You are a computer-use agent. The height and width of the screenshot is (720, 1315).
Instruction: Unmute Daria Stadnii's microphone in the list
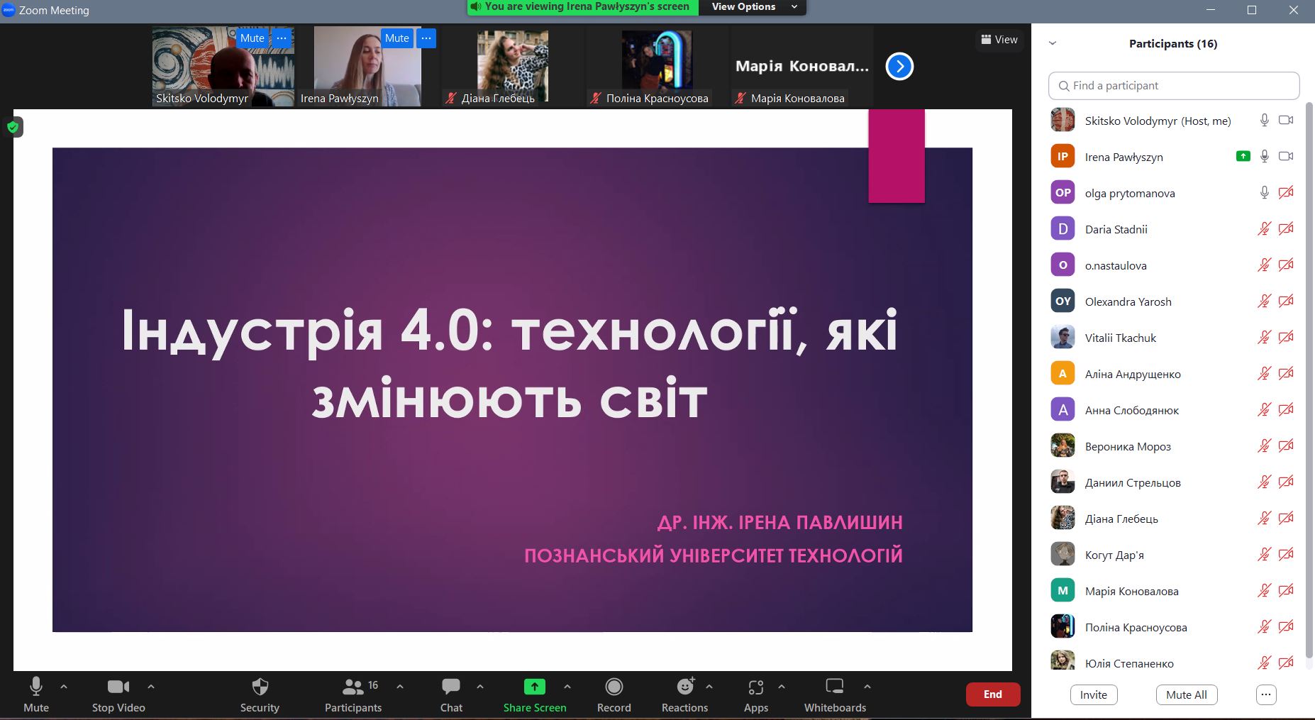(1264, 229)
